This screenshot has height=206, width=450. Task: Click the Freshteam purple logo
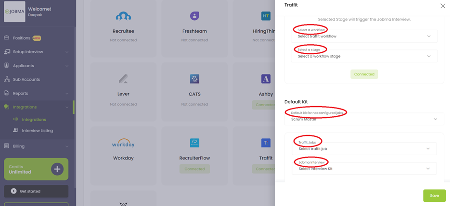point(194,16)
